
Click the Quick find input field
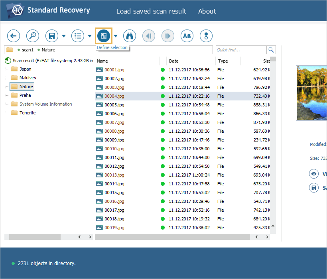click(241, 50)
